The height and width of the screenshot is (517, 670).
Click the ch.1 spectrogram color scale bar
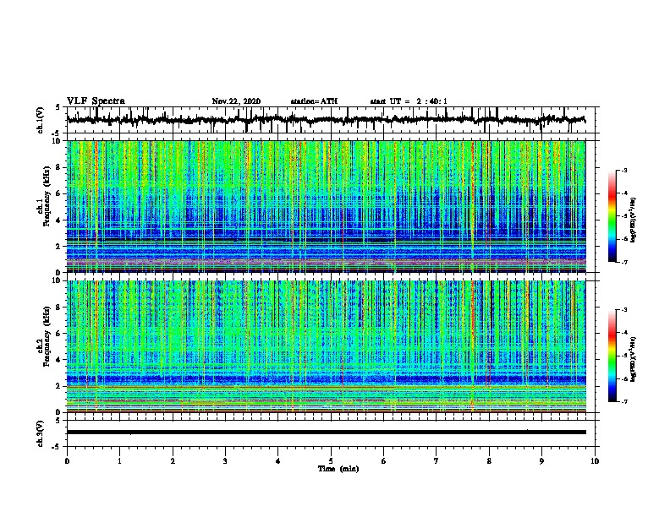tap(612, 216)
